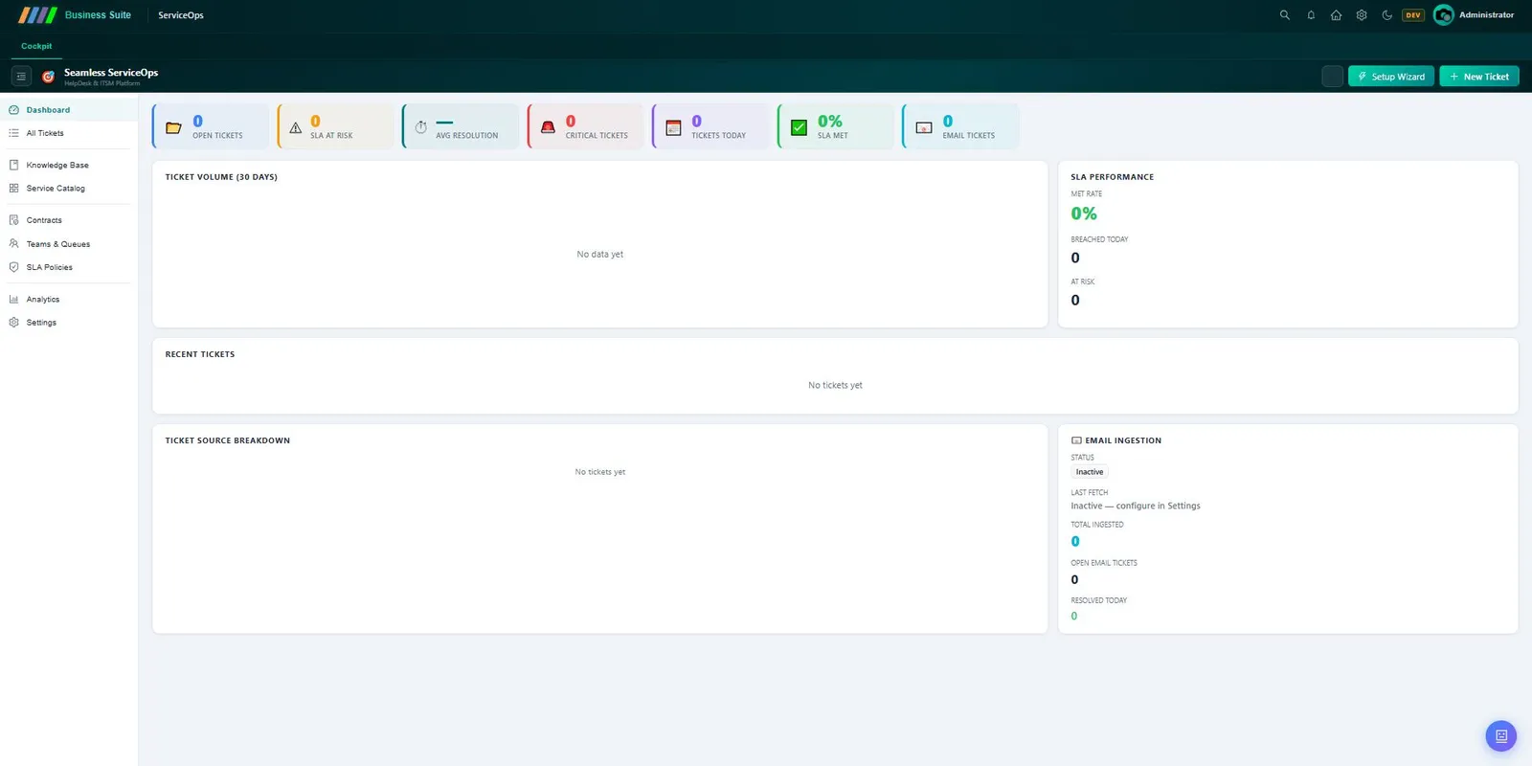Go to home via house icon

[1336, 15]
